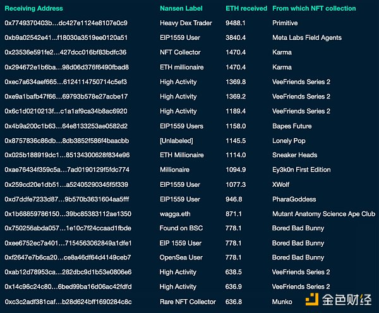Image resolution: width=379 pixels, height=313 pixels.
Task: Click the wagga.eth label
Action: [177, 214]
